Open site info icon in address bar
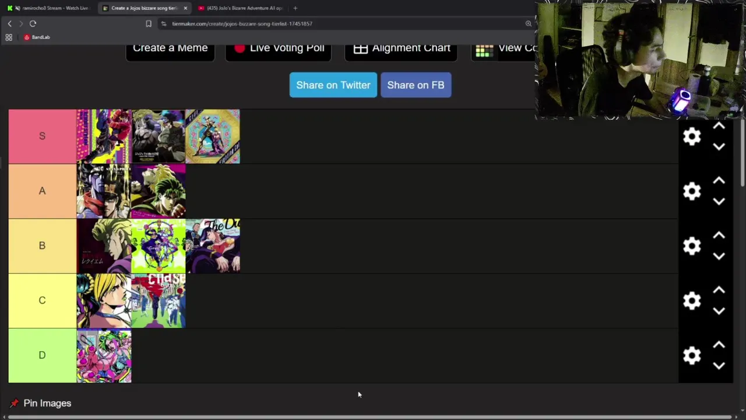 164,23
